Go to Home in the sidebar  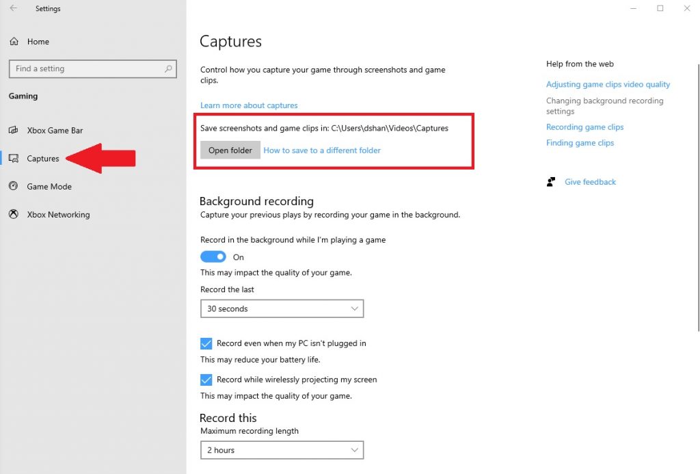click(x=38, y=42)
